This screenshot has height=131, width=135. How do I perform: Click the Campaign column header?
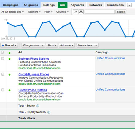click(x=102, y=52)
